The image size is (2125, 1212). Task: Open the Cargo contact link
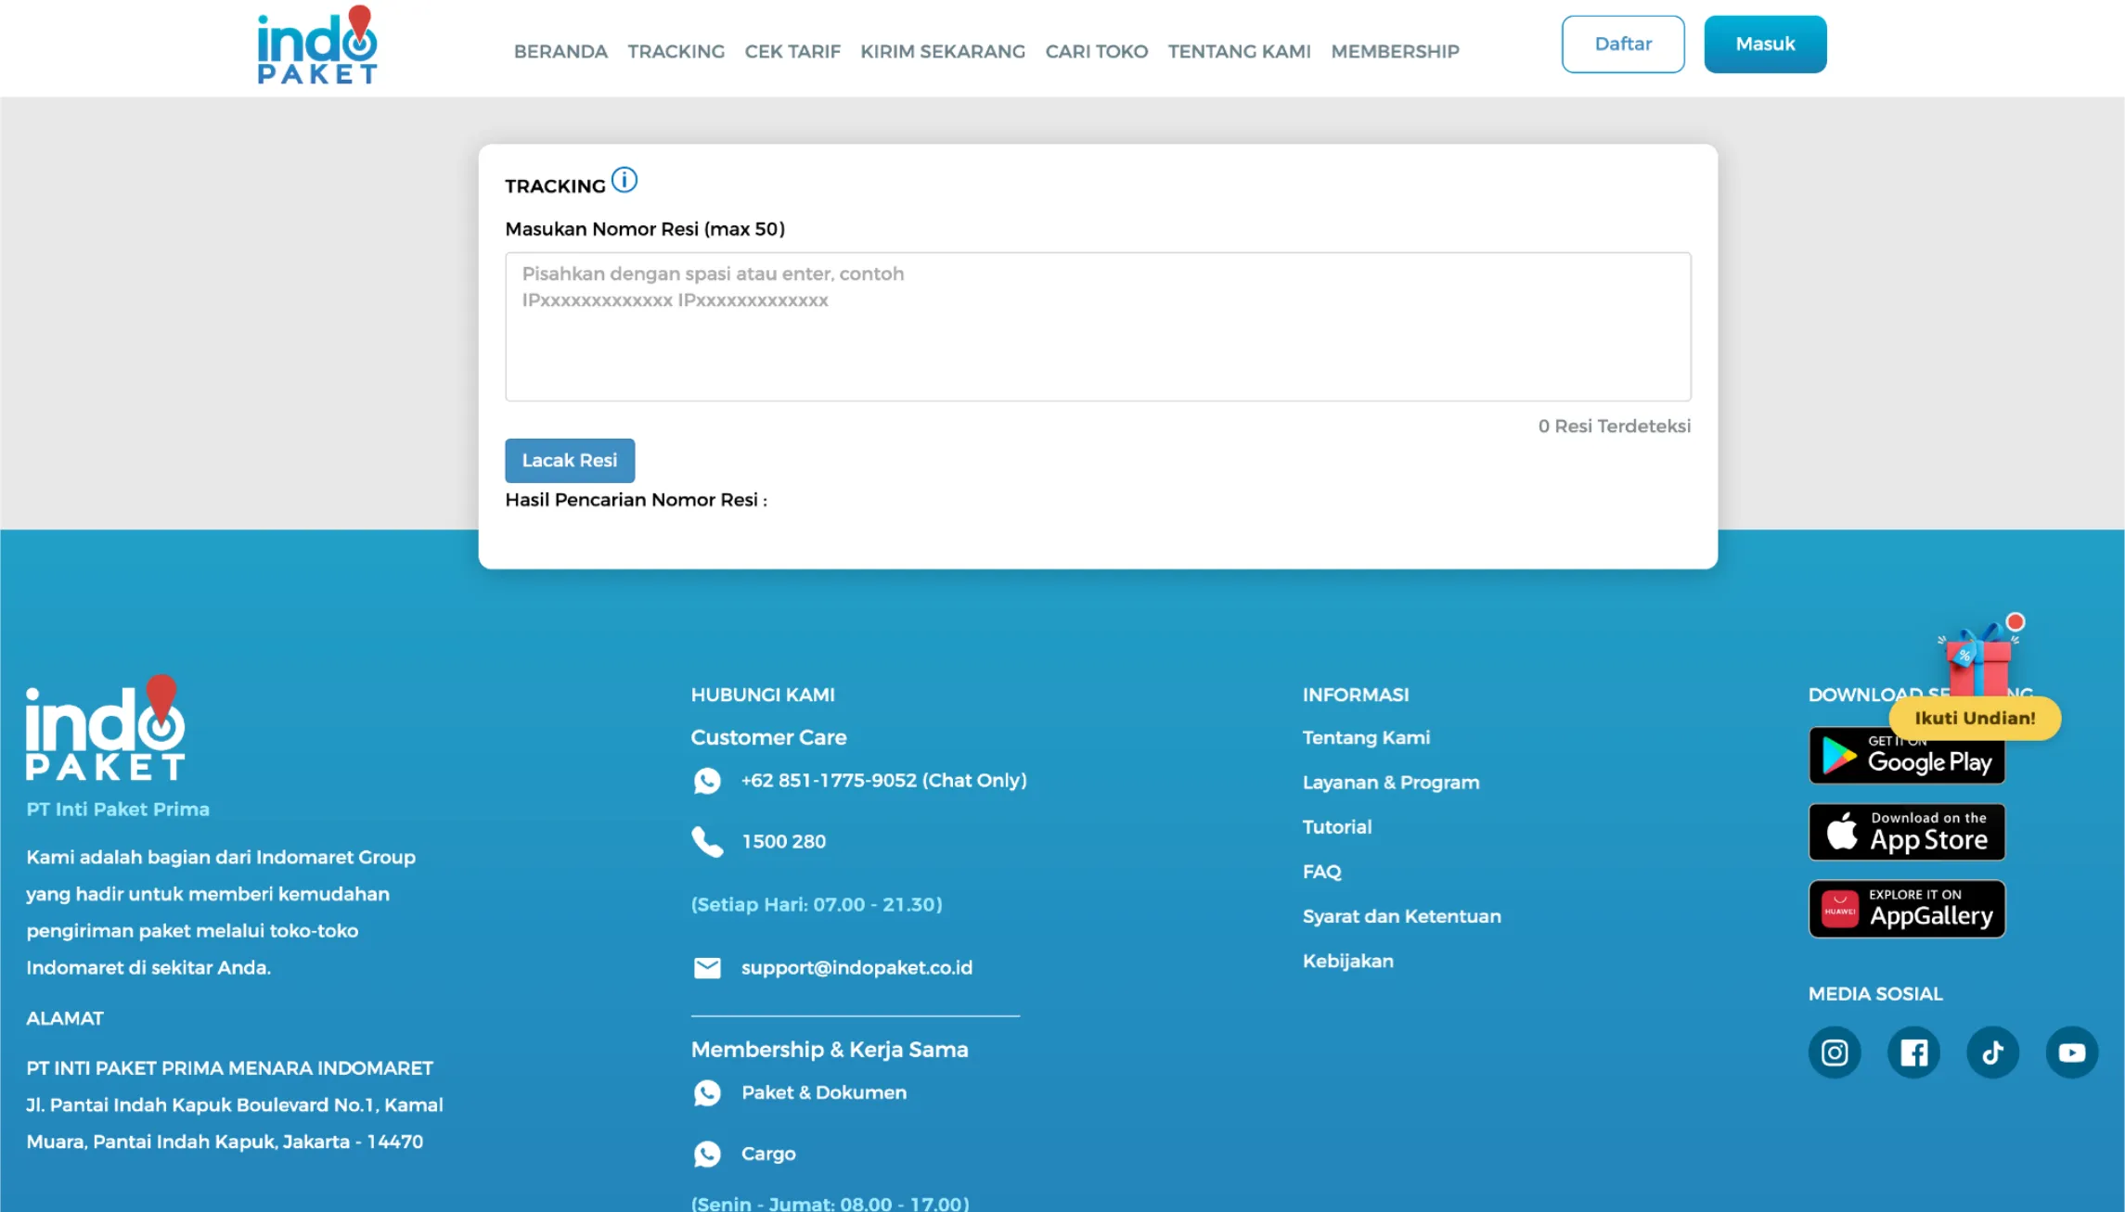768,1155
